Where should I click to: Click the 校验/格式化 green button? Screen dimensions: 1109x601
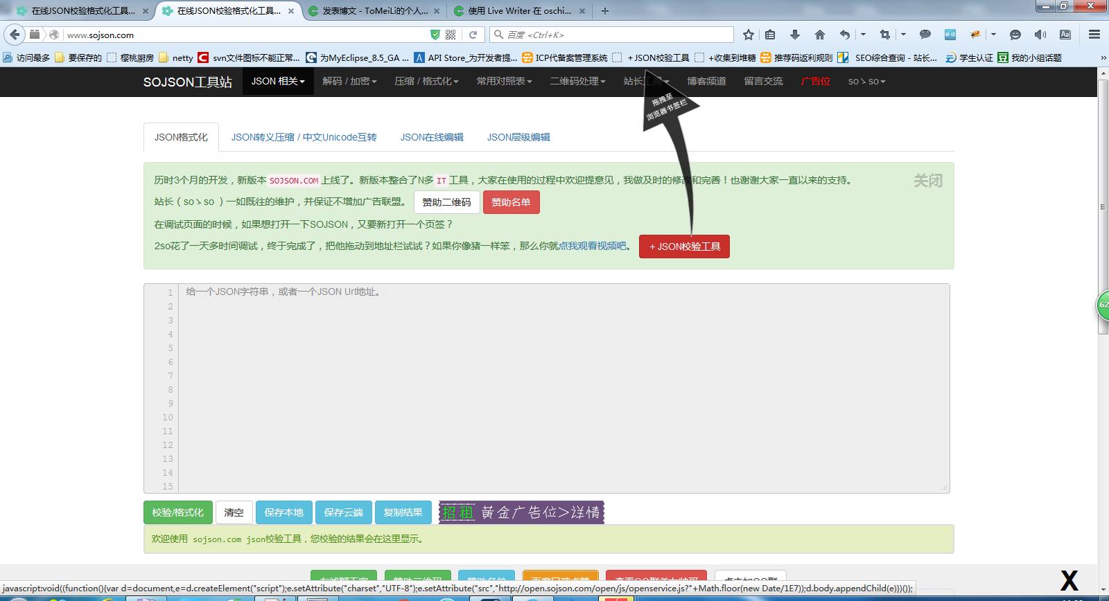(177, 512)
